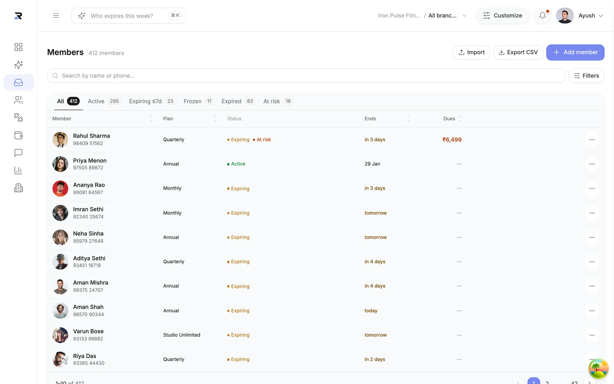Click the Export CSV button
This screenshot has height=384, width=614.
point(518,52)
